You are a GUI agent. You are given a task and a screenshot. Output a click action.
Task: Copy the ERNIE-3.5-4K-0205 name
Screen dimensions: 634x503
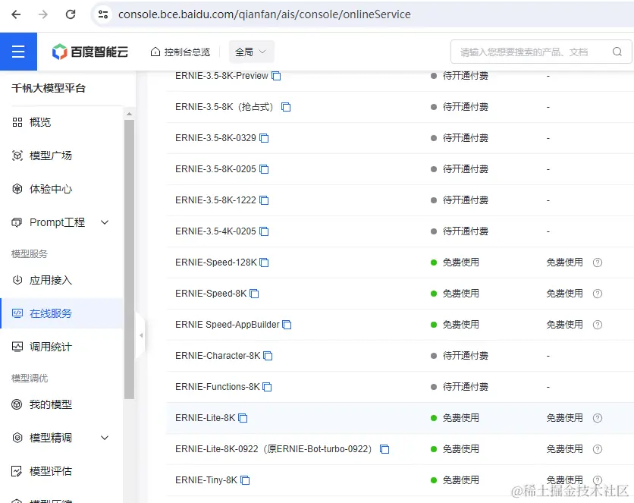[264, 231]
